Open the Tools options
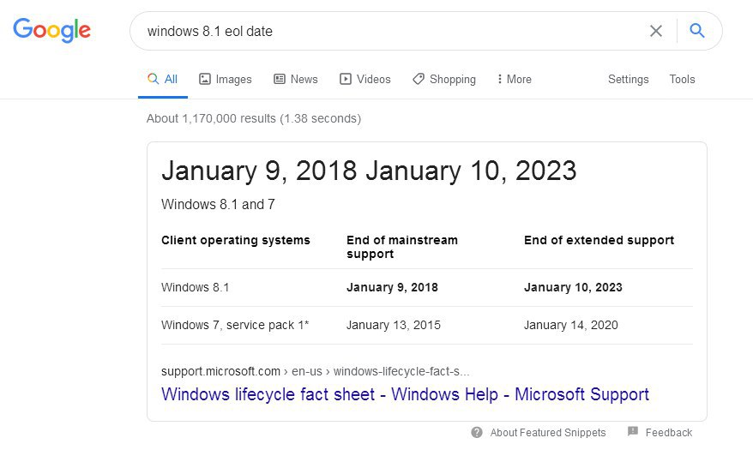Image resolution: width=753 pixels, height=450 pixels. coord(682,79)
